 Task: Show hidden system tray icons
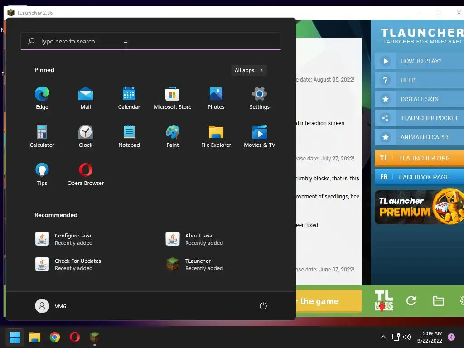[383, 337]
